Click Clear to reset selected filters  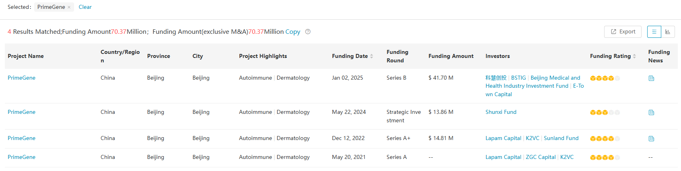[x=85, y=7]
